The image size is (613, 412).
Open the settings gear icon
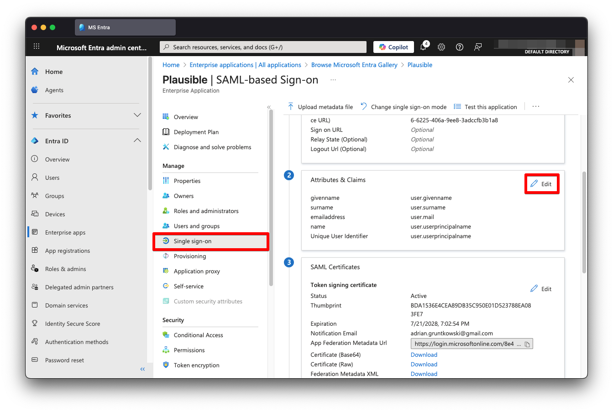click(x=441, y=47)
